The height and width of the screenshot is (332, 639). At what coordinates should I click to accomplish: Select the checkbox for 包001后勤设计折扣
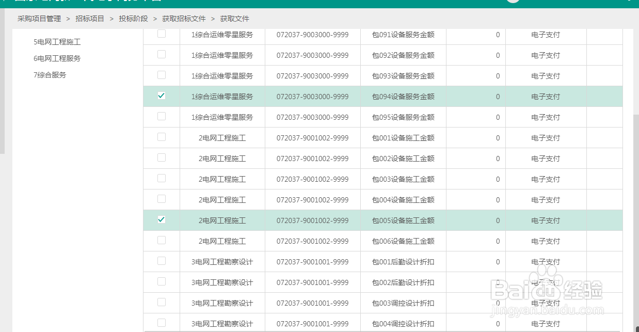[x=162, y=261]
